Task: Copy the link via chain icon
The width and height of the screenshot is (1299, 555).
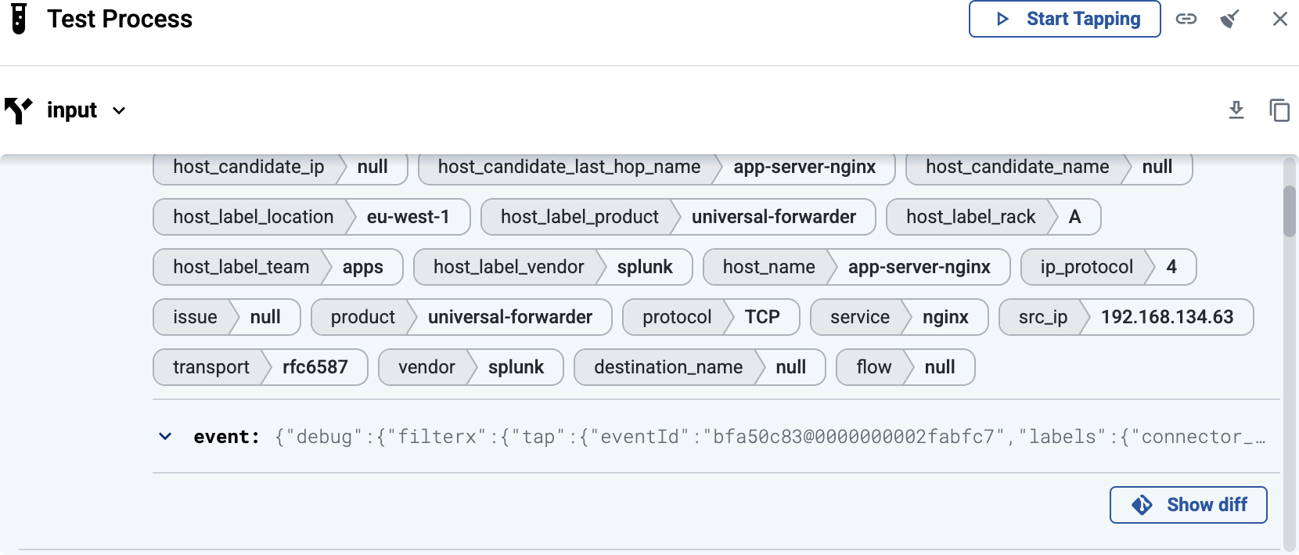Action: pyautogui.click(x=1186, y=19)
